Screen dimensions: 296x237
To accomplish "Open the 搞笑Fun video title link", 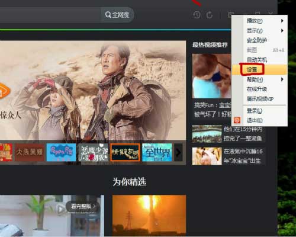I will pos(213,110).
